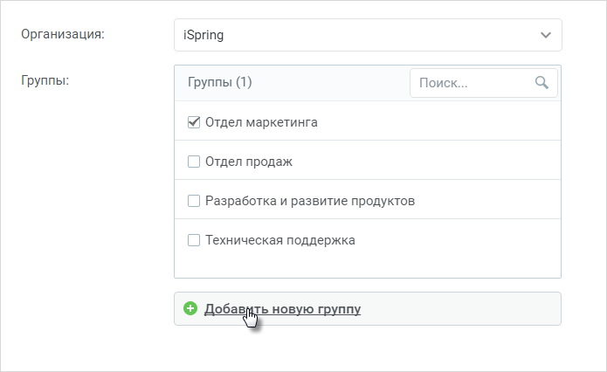The image size is (607, 372).
Task: Click the Разработка и развитие продуктов label
Action: click(x=310, y=201)
